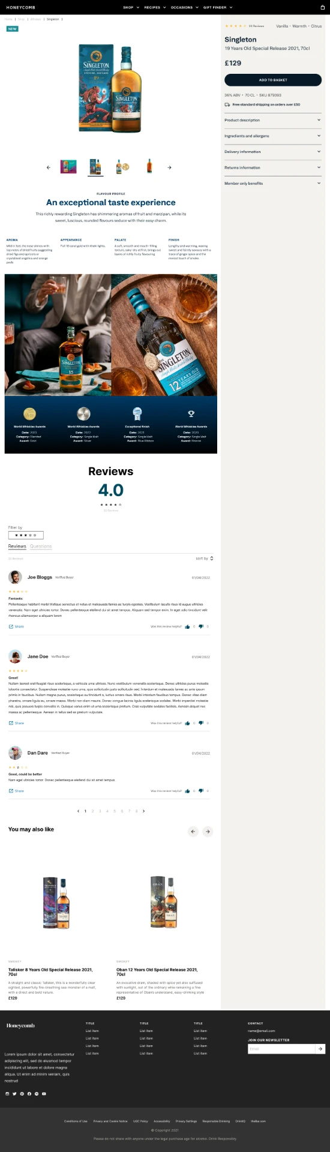The image size is (330, 1152).
Task: Open the OCCASIONS dropdown menu
Action: [184, 7]
